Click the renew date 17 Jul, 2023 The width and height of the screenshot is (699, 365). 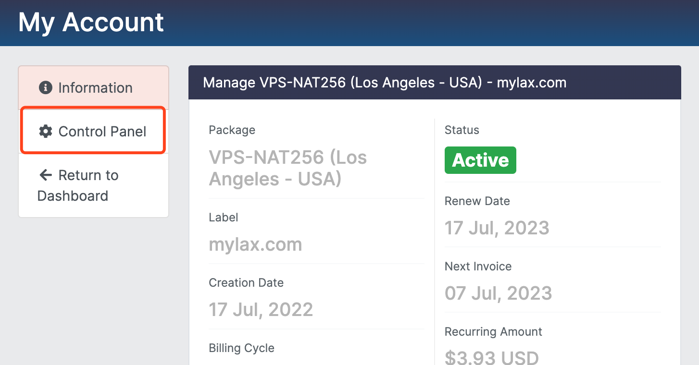coord(497,228)
